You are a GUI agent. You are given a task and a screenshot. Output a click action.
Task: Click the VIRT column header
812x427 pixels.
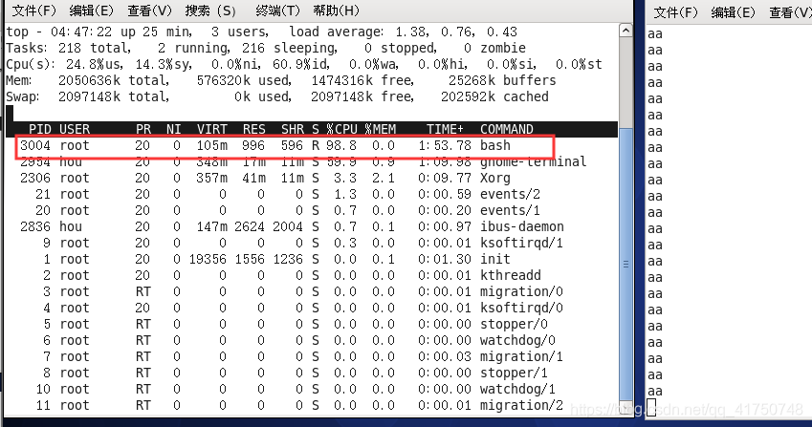(x=211, y=129)
